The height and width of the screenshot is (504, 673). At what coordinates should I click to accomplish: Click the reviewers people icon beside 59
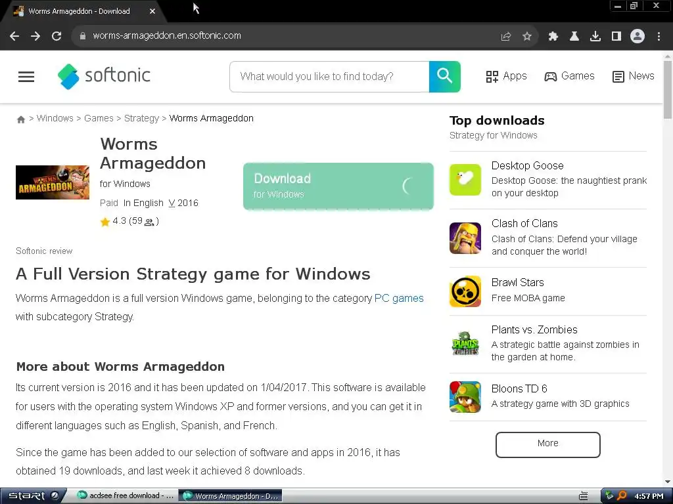pos(149,222)
